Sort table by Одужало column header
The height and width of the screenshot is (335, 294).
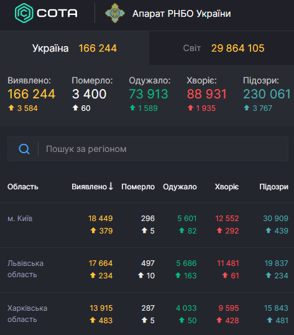coord(180,187)
